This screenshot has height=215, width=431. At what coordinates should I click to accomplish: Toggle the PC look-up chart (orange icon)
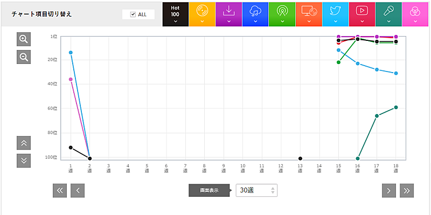[309, 14]
